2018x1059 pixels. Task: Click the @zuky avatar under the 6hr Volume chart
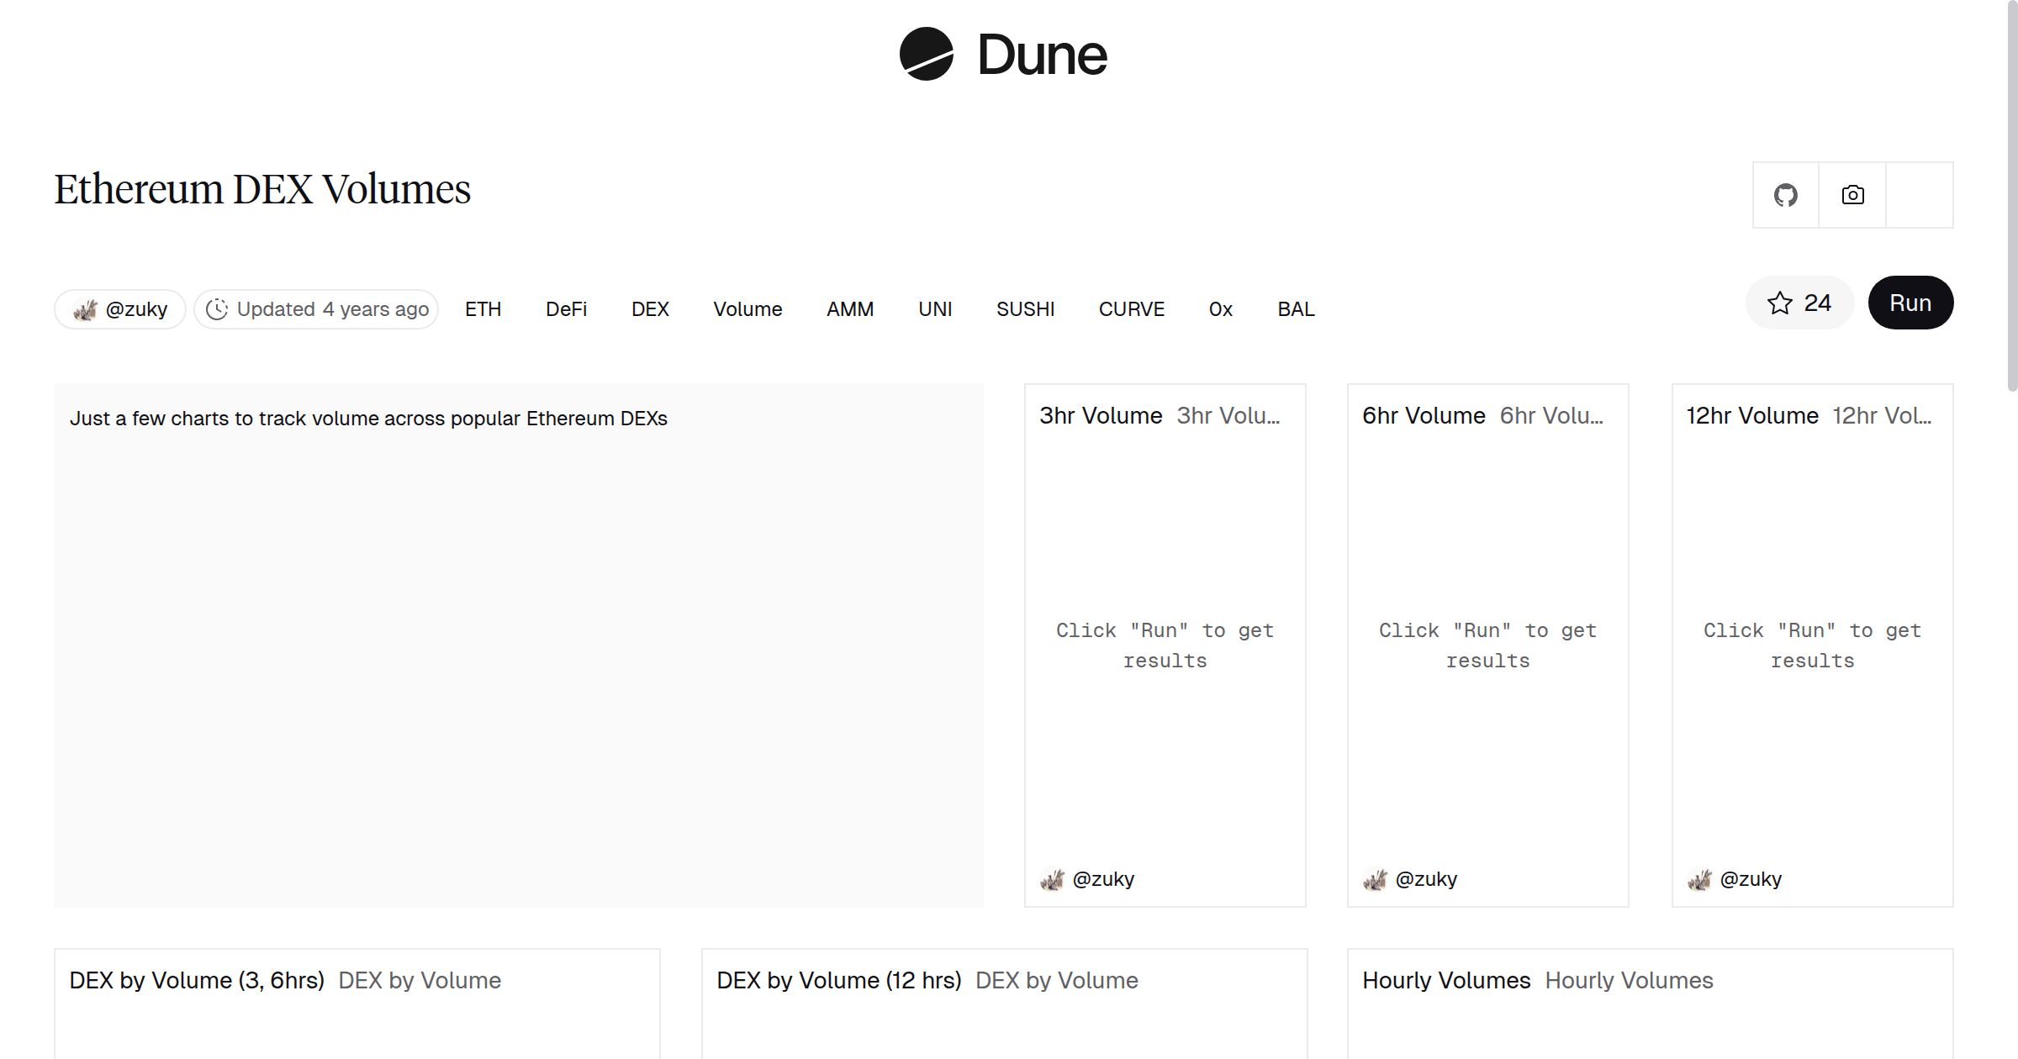pos(1376,878)
